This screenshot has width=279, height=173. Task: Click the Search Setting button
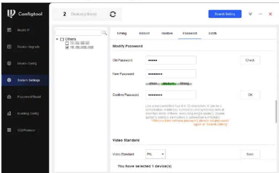click(225, 14)
